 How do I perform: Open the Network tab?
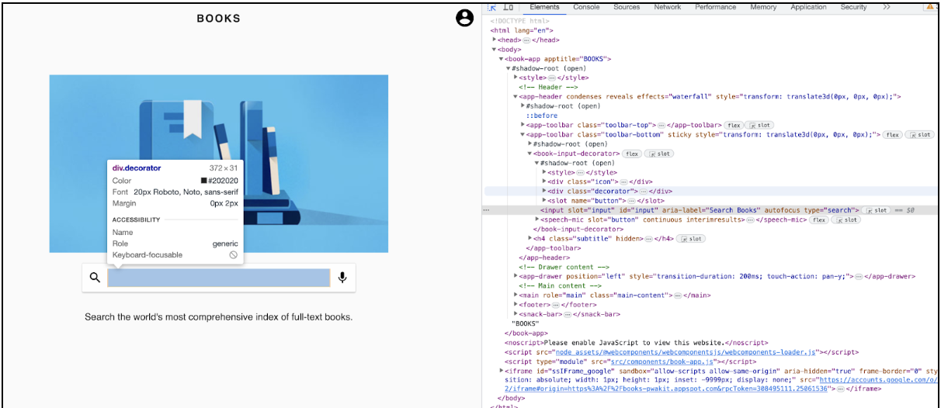(x=667, y=7)
